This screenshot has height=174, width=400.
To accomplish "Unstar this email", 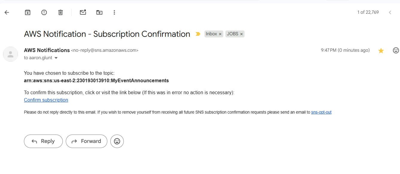I will [x=381, y=50].
